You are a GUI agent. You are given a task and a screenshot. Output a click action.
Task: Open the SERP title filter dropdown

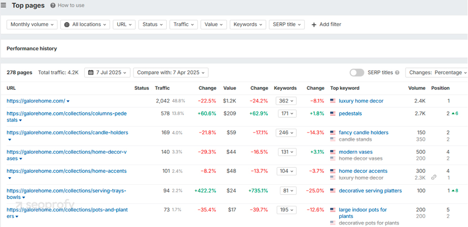coord(287,24)
